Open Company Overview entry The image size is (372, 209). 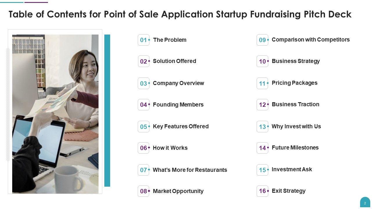(x=178, y=83)
